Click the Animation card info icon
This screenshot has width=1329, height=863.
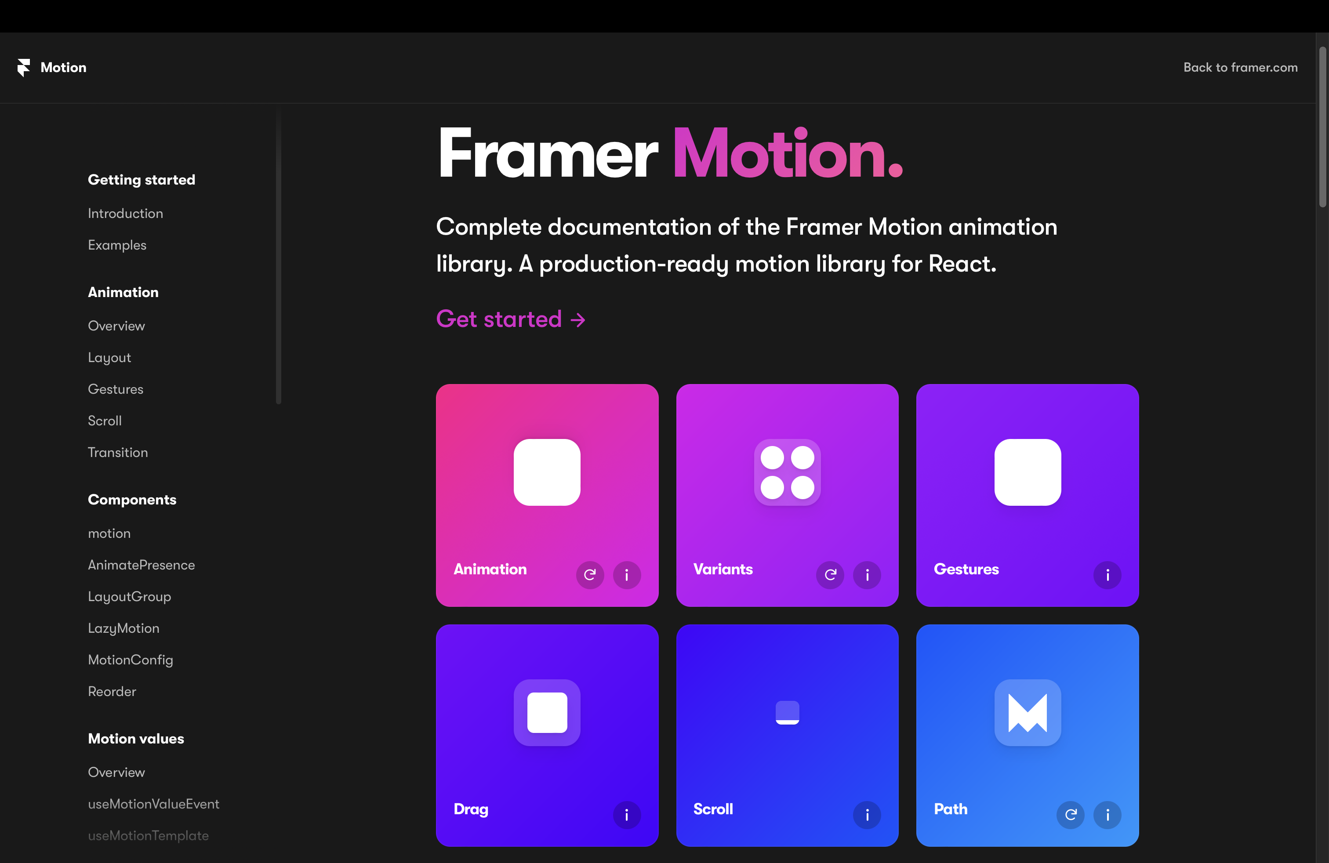pos(627,573)
